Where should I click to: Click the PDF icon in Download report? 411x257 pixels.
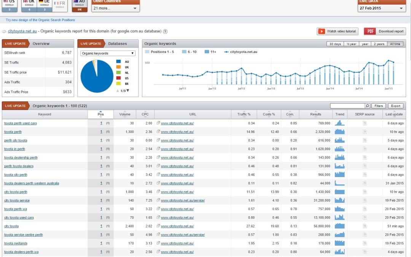point(370,31)
